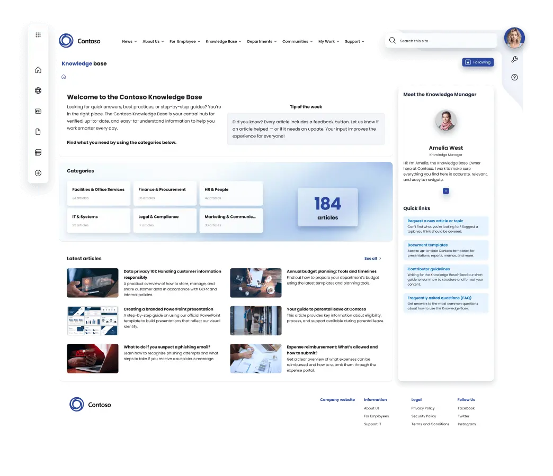553x476 pixels.
Task: Open the My Work menu
Action: (x=328, y=41)
